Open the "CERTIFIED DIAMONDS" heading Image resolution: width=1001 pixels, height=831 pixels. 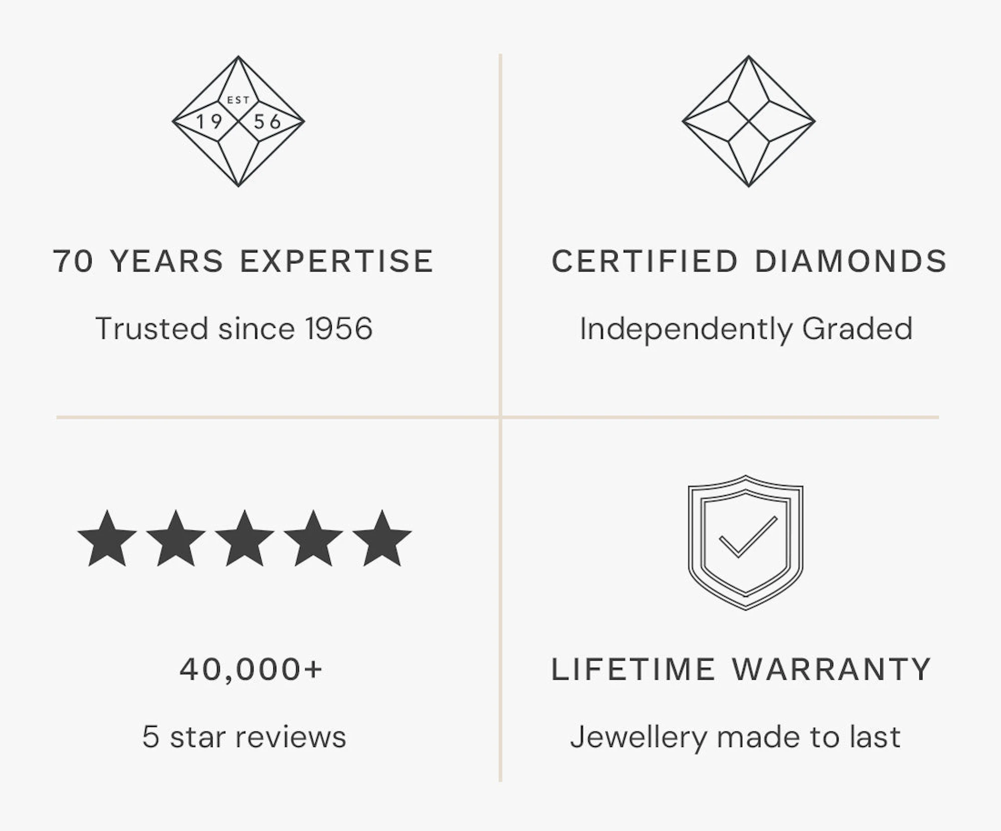click(749, 261)
